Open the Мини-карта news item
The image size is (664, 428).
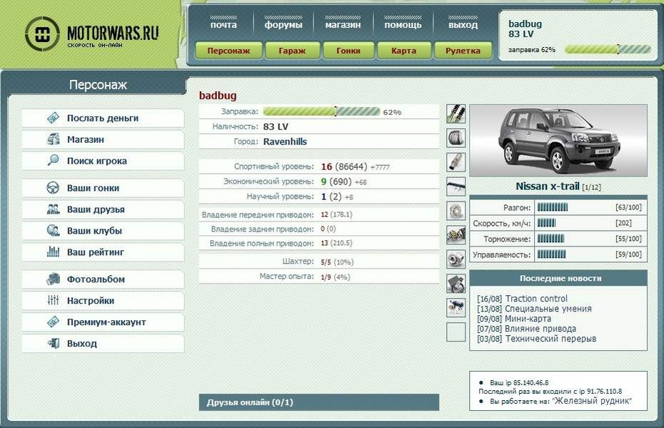pos(528,319)
